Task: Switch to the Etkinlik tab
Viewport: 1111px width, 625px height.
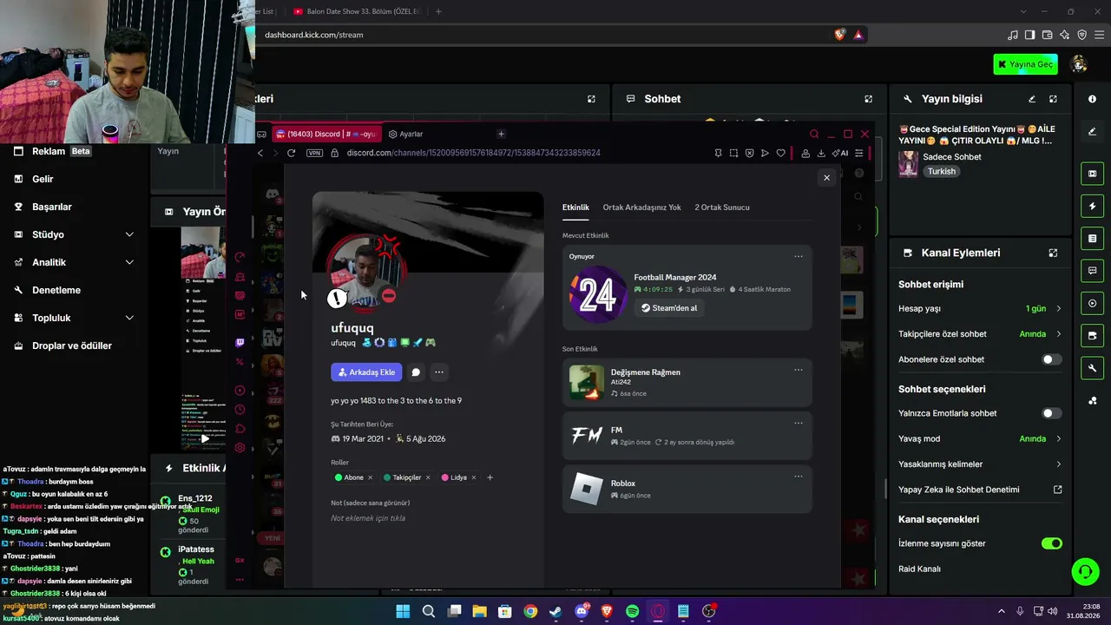Action: (575, 207)
